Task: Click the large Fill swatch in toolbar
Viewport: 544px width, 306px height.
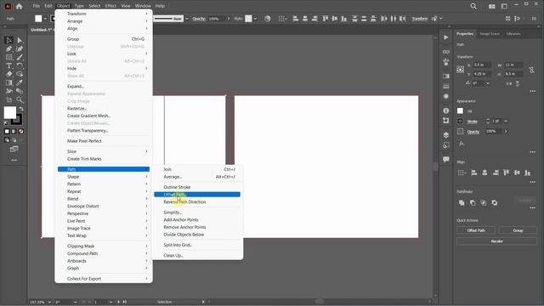Action: point(10,112)
